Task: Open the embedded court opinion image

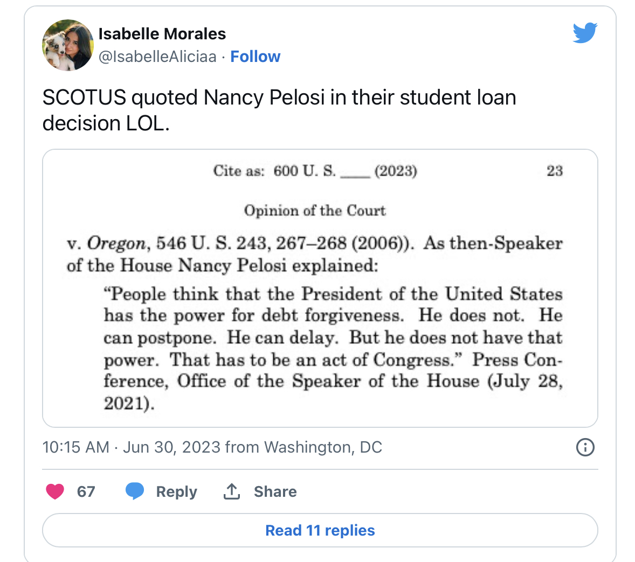Action: point(320,288)
